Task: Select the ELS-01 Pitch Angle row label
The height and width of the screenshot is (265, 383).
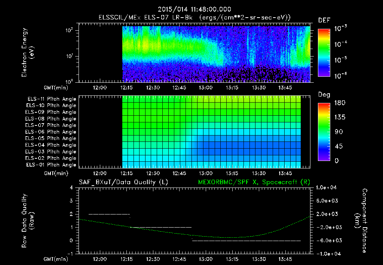Action: [51, 165]
